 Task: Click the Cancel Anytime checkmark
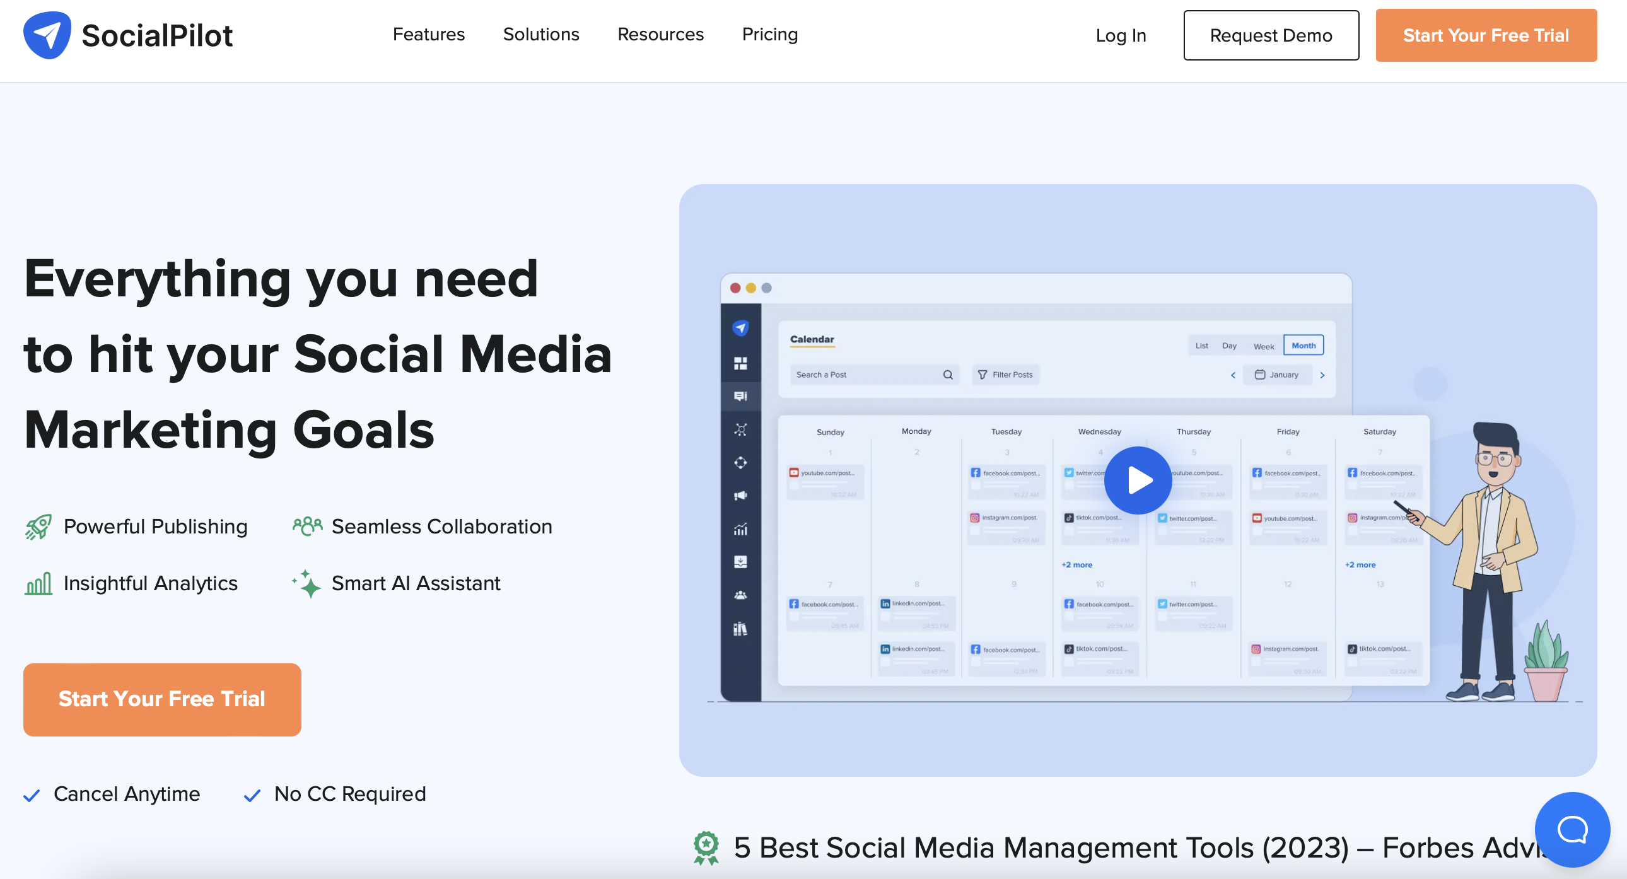pyautogui.click(x=32, y=795)
